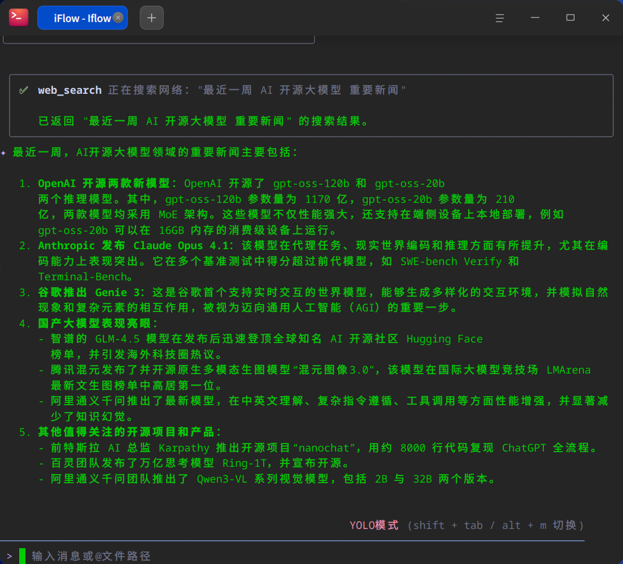Minimize the terminal window
Viewport: 623px width, 564px height.
click(x=535, y=18)
